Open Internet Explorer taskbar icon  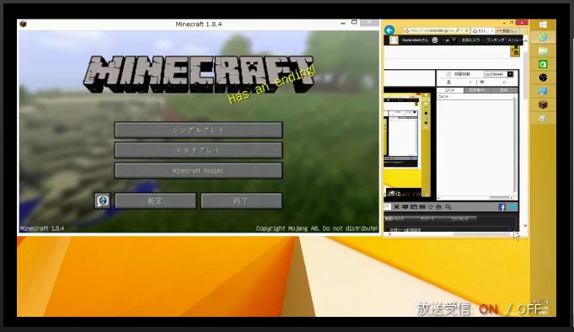click(543, 37)
